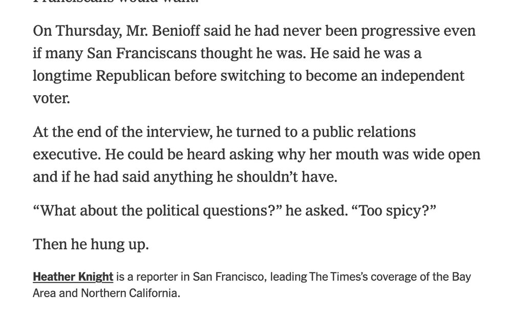Image resolution: width=512 pixels, height=314 pixels.
Task: Click the word "independent" before "voter"
Action: click(x=422, y=76)
